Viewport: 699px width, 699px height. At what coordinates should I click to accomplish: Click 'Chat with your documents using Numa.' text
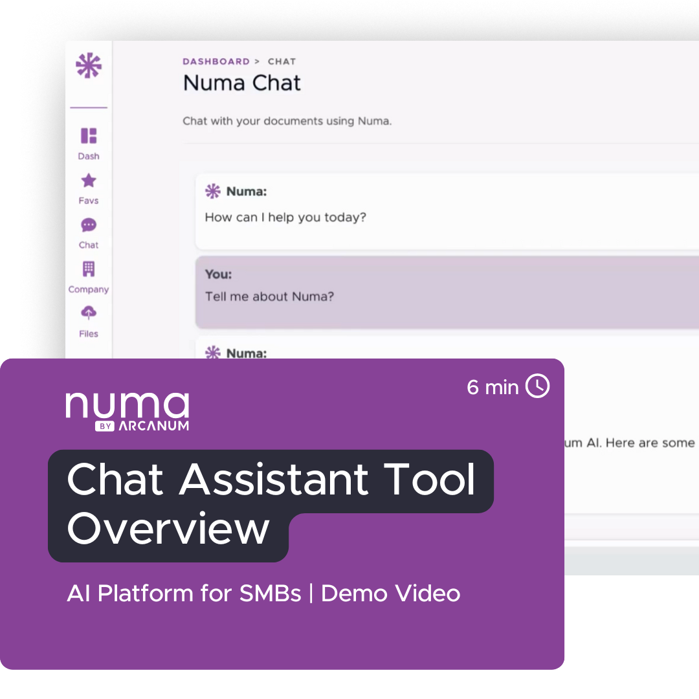tap(287, 121)
